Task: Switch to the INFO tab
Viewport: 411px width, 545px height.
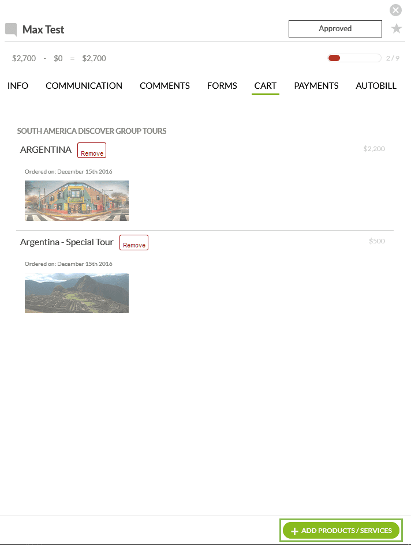Action: [x=18, y=86]
